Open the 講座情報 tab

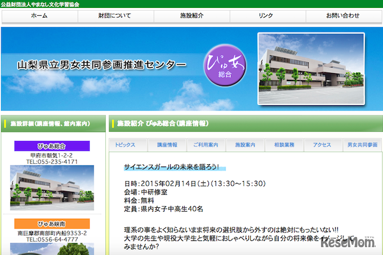coord(167,145)
